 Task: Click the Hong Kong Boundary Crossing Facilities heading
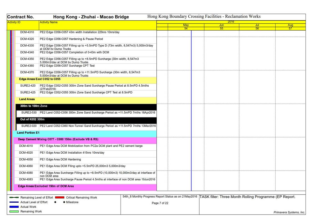click(204, 16)
